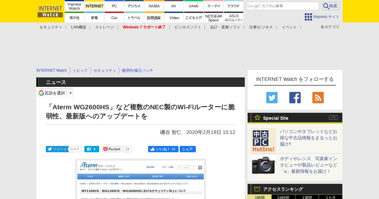
Task: Read the ボディやレンズ α 最新情報 link
Action: click(309, 165)
